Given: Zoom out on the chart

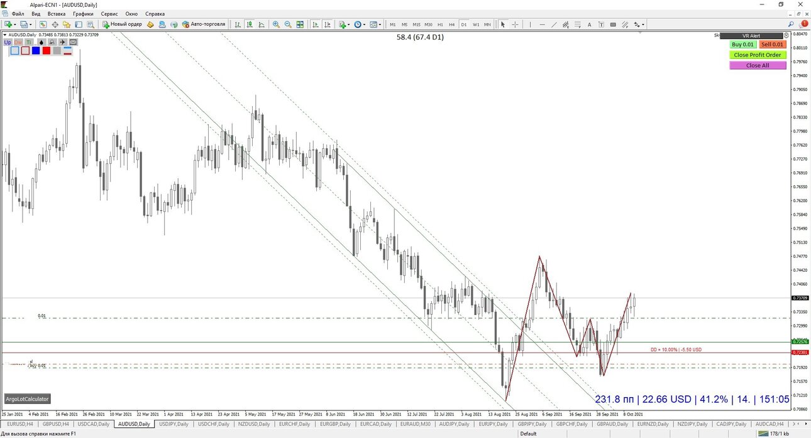Looking at the screenshot, I should [x=288, y=24].
